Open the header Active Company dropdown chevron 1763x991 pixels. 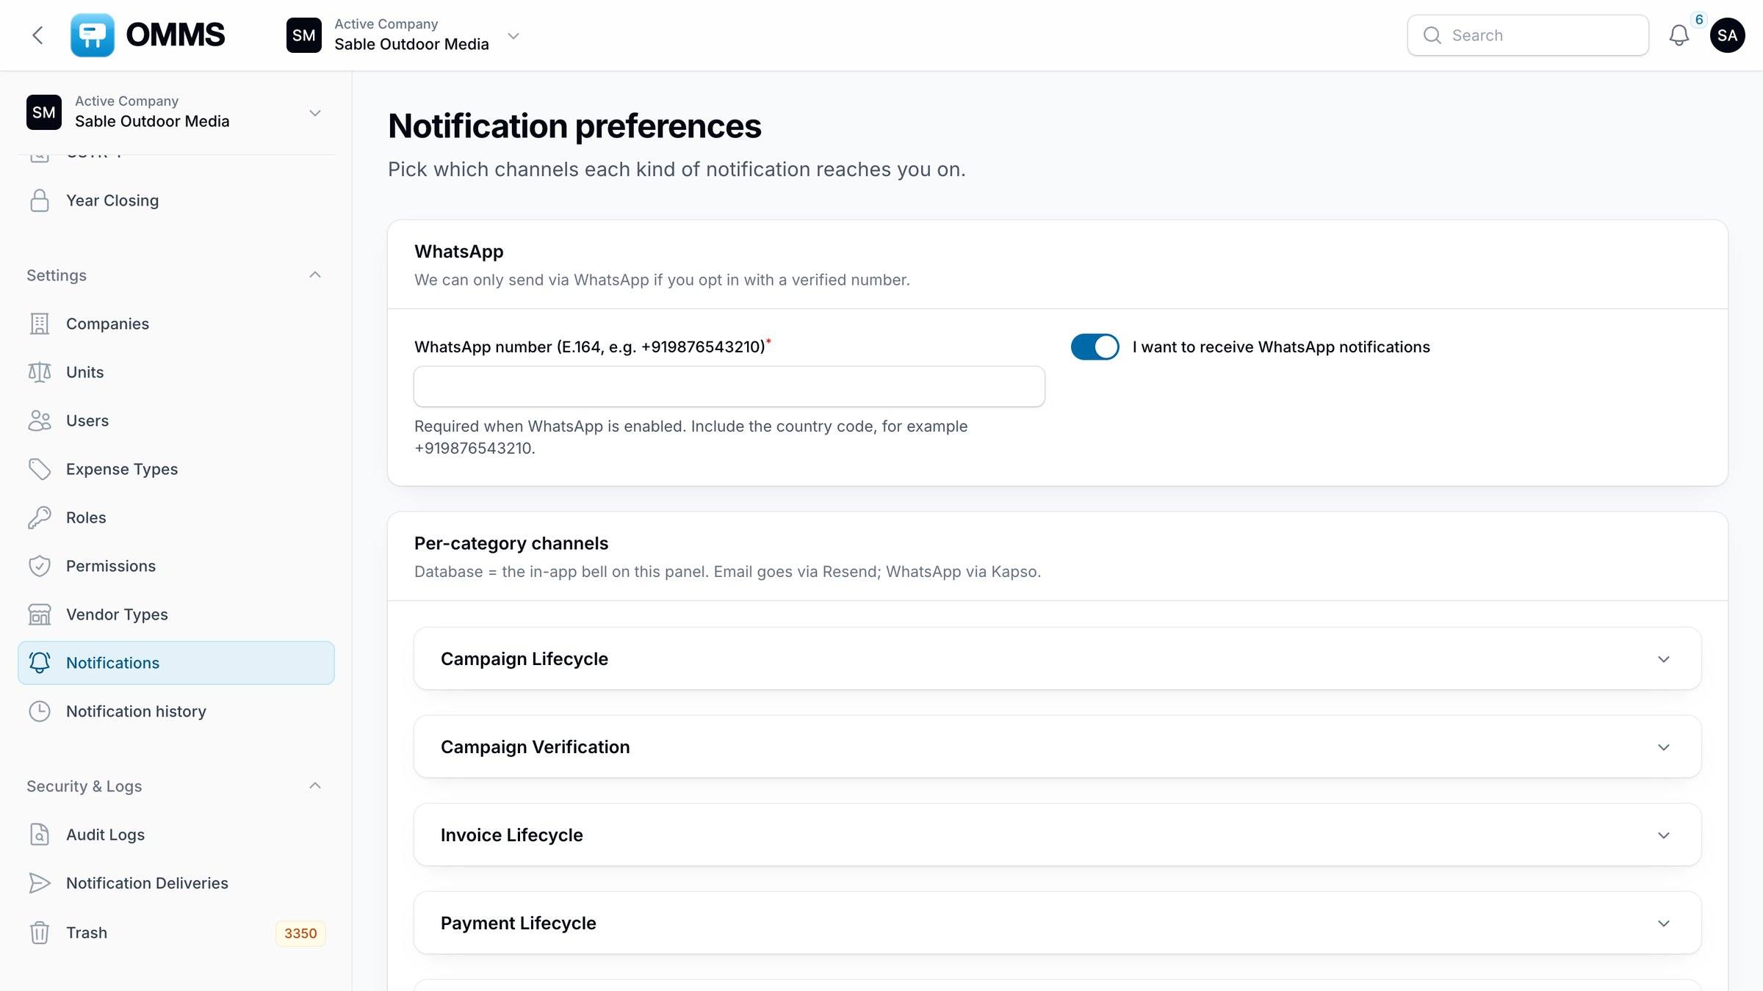pyautogui.click(x=513, y=35)
